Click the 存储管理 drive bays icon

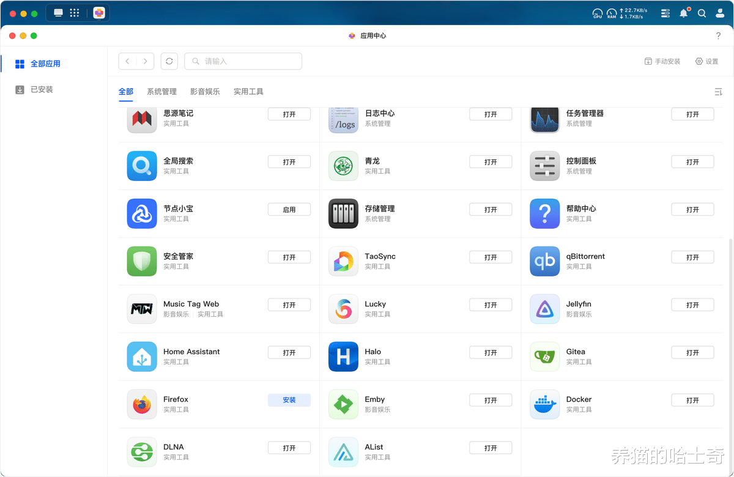343,214
